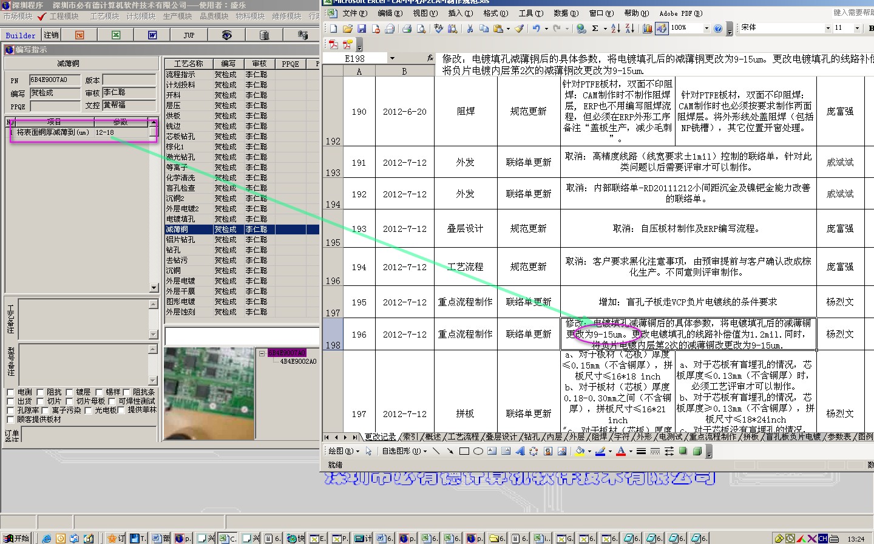The image size is (874, 544).
Task: Click the 注销 logout button
Action: (51, 35)
